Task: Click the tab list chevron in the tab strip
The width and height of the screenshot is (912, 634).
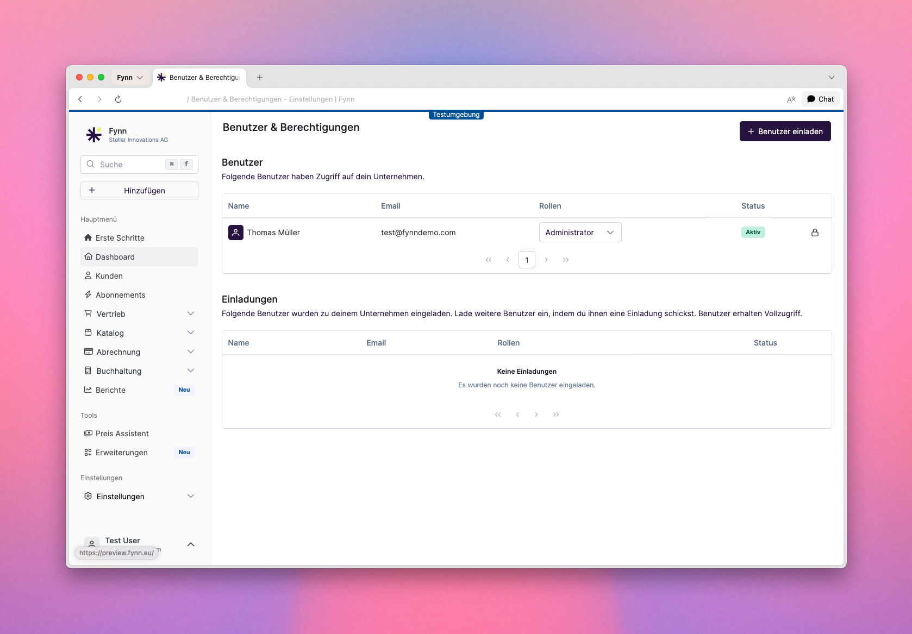Action: coord(831,78)
